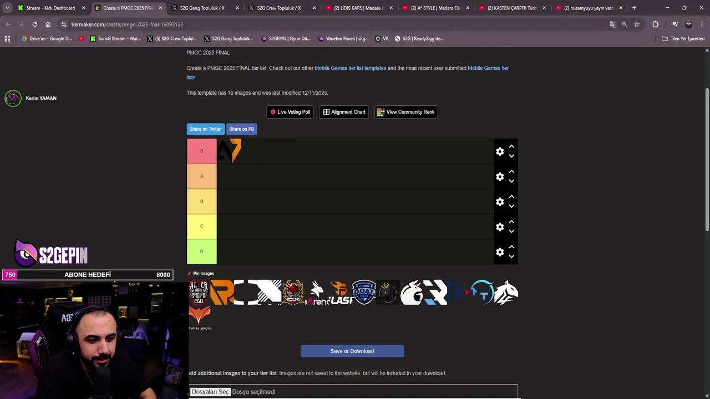Go to browser home page
Screen dimensions: 710x399
(48, 24)
